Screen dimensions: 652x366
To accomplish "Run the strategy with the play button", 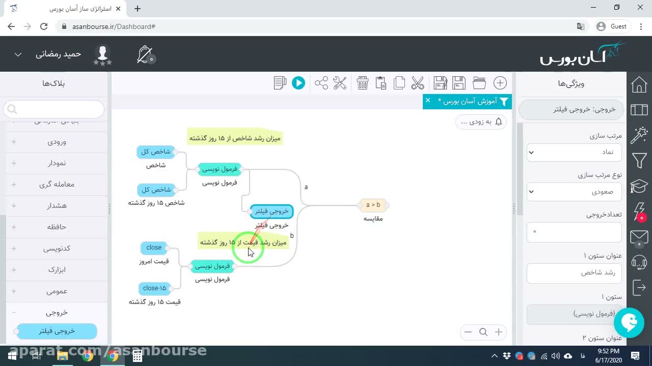I will [298, 83].
